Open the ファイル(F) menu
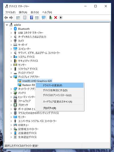The width and height of the screenshot is (114, 152). pyautogui.click(x=10, y=12)
